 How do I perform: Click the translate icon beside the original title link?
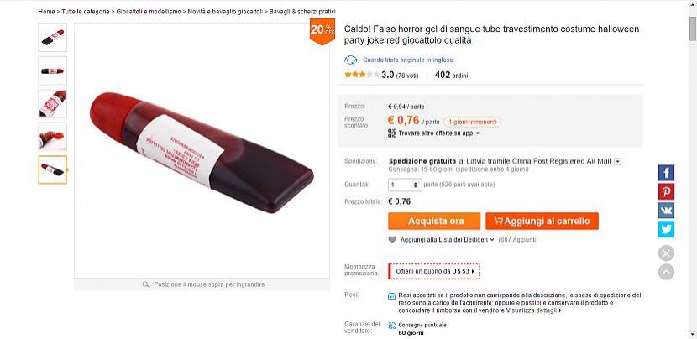[351, 60]
